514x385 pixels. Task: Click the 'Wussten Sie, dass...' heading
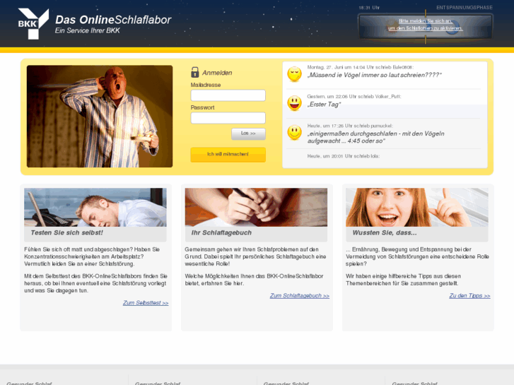[385, 232]
